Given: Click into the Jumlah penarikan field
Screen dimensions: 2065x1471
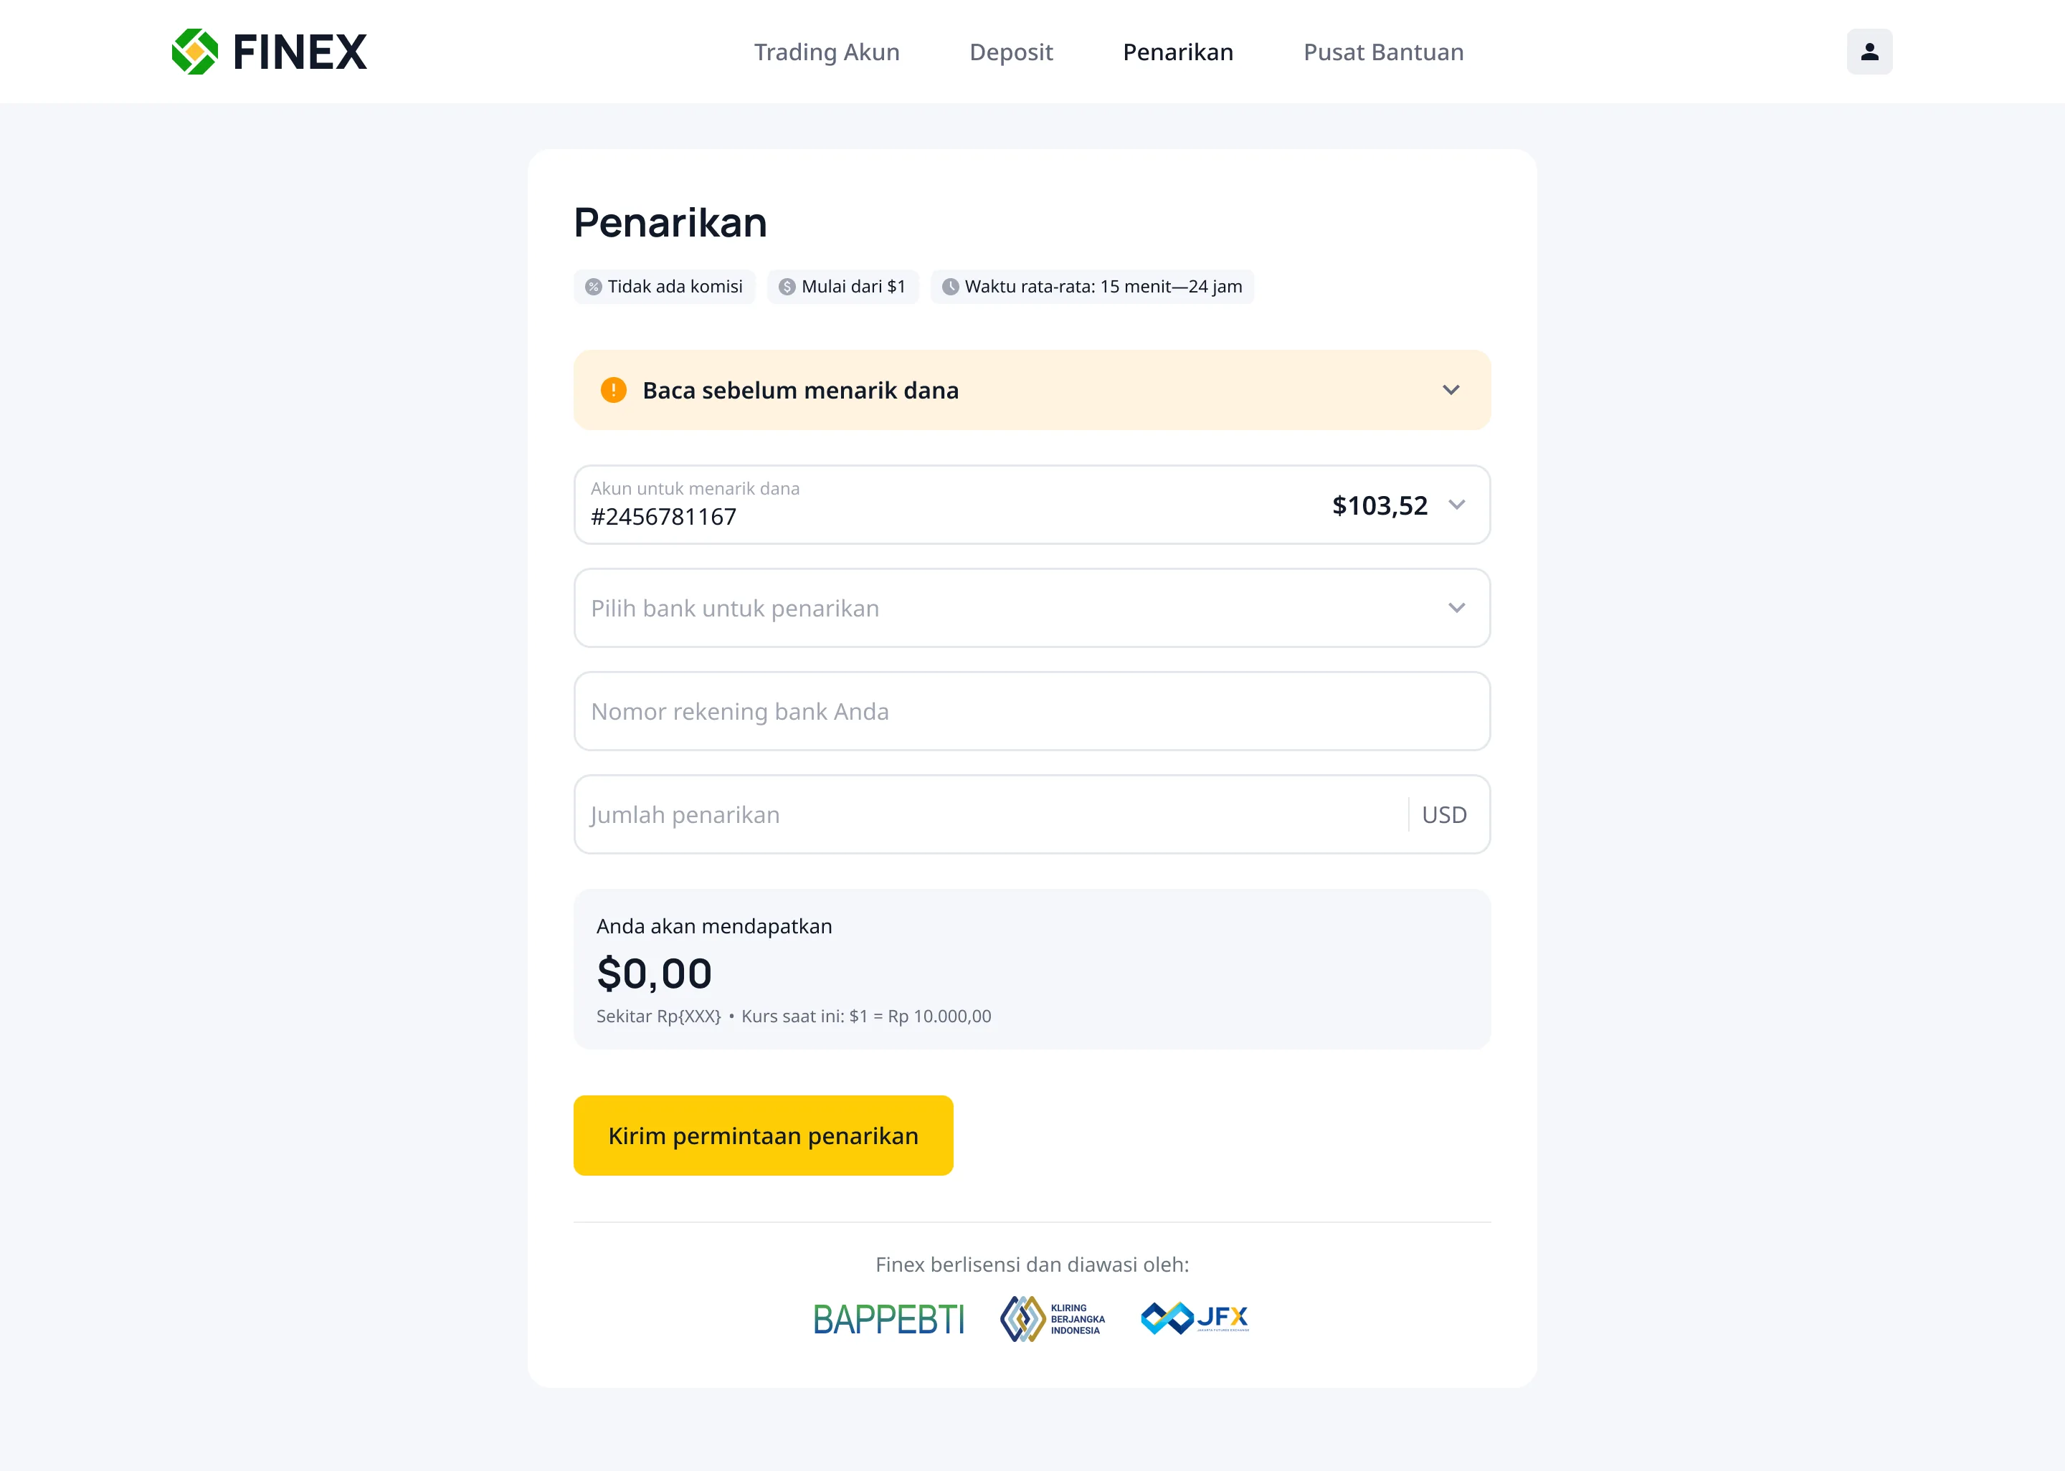Looking at the screenshot, I should (x=987, y=814).
